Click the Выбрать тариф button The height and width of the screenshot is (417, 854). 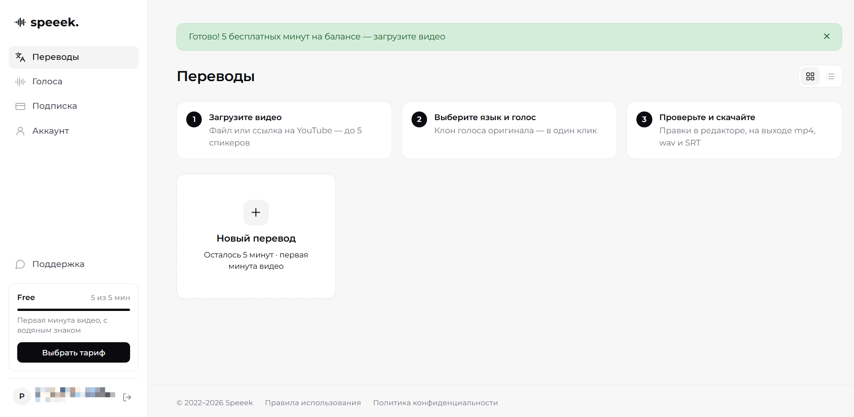pyautogui.click(x=73, y=353)
